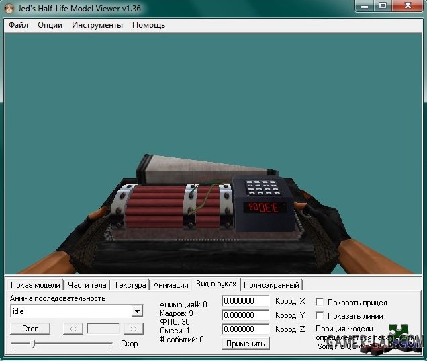Click the Кадров: 91 text
This screenshot has height=361, width=427.
[x=178, y=313]
